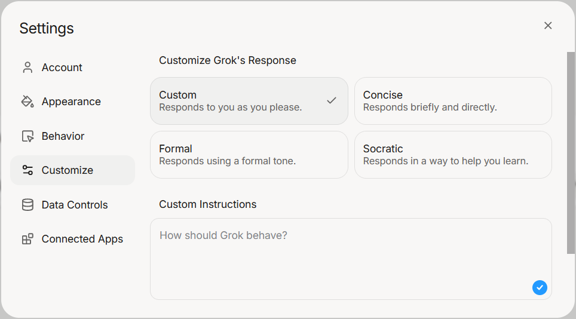Screen dimensions: 576x319
Task: Click the blue checkmark save icon
Action: click(540, 287)
